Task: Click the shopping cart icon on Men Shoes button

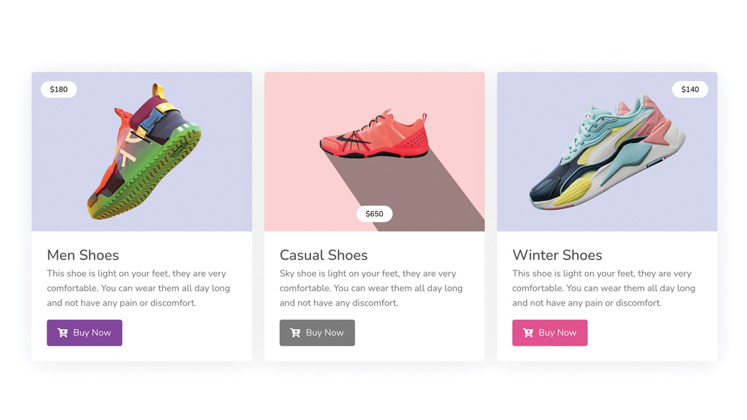Action: (62, 332)
